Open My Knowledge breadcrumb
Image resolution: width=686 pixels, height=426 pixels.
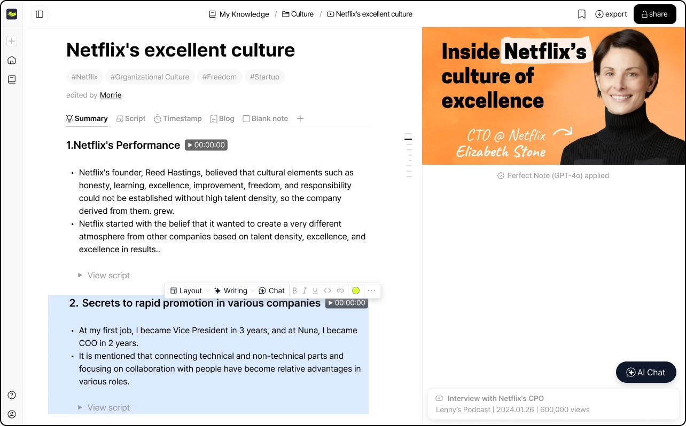(239, 14)
